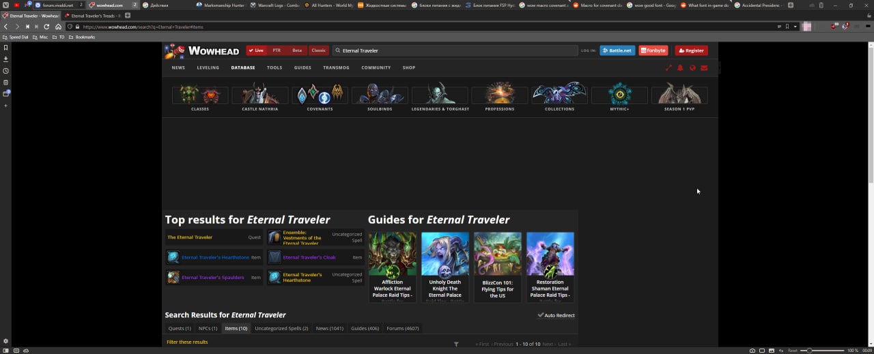The image size is (874, 354).
Task: Bookmark this page icon in address bar
Action: 787,27
